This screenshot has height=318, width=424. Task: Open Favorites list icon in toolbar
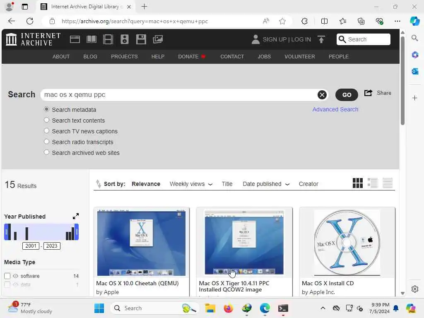342,21
